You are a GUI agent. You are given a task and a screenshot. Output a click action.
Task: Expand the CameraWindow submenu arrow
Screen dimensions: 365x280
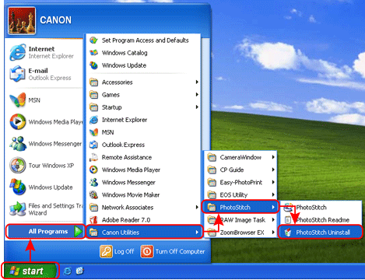click(273, 157)
